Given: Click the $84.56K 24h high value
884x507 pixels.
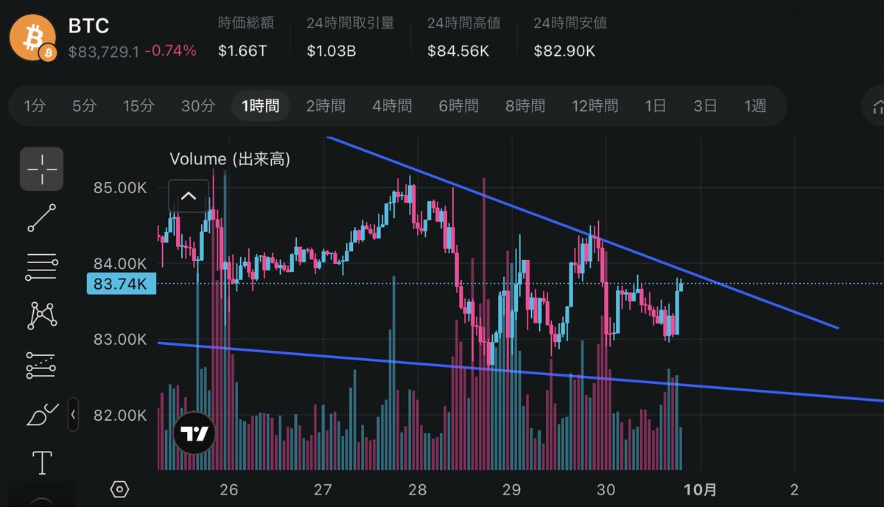Looking at the screenshot, I should (x=457, y=51).
